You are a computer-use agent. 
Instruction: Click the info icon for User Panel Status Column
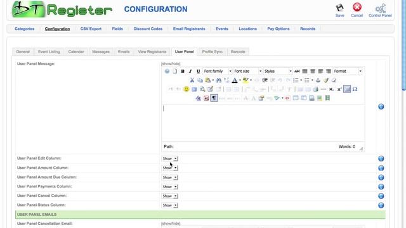(381, 205)
